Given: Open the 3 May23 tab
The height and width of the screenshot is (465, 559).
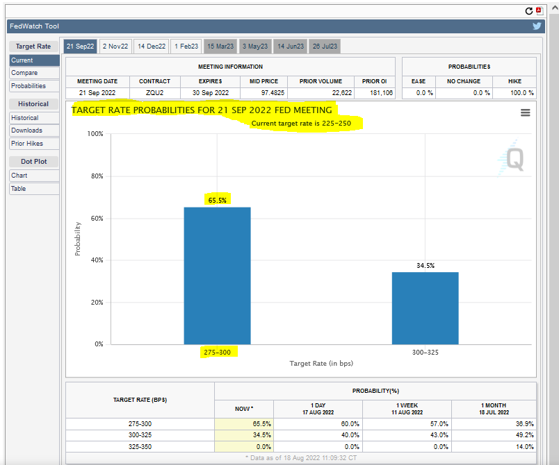Looking at the screenshot, I should point(255,46).
